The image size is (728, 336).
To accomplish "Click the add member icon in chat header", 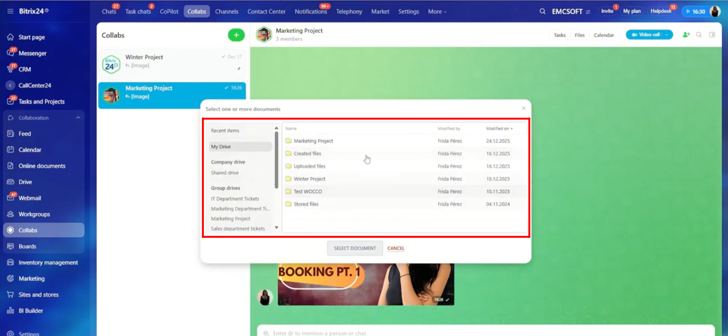I will click(686, 35).
